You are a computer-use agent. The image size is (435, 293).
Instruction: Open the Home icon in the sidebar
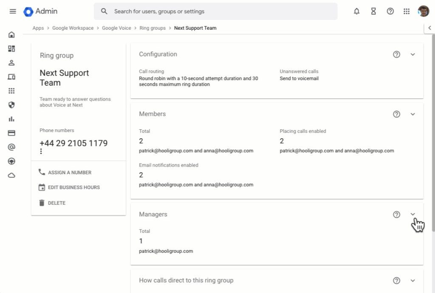coord(11,34)
